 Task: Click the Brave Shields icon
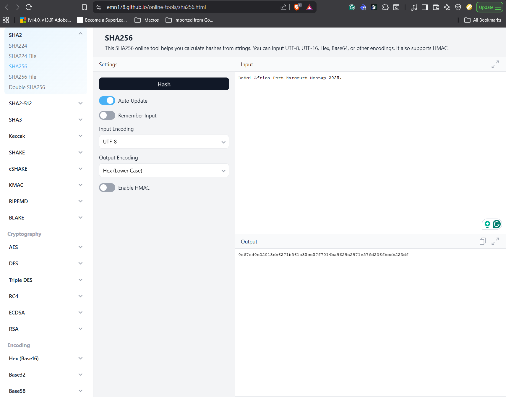tap(297, 7)
